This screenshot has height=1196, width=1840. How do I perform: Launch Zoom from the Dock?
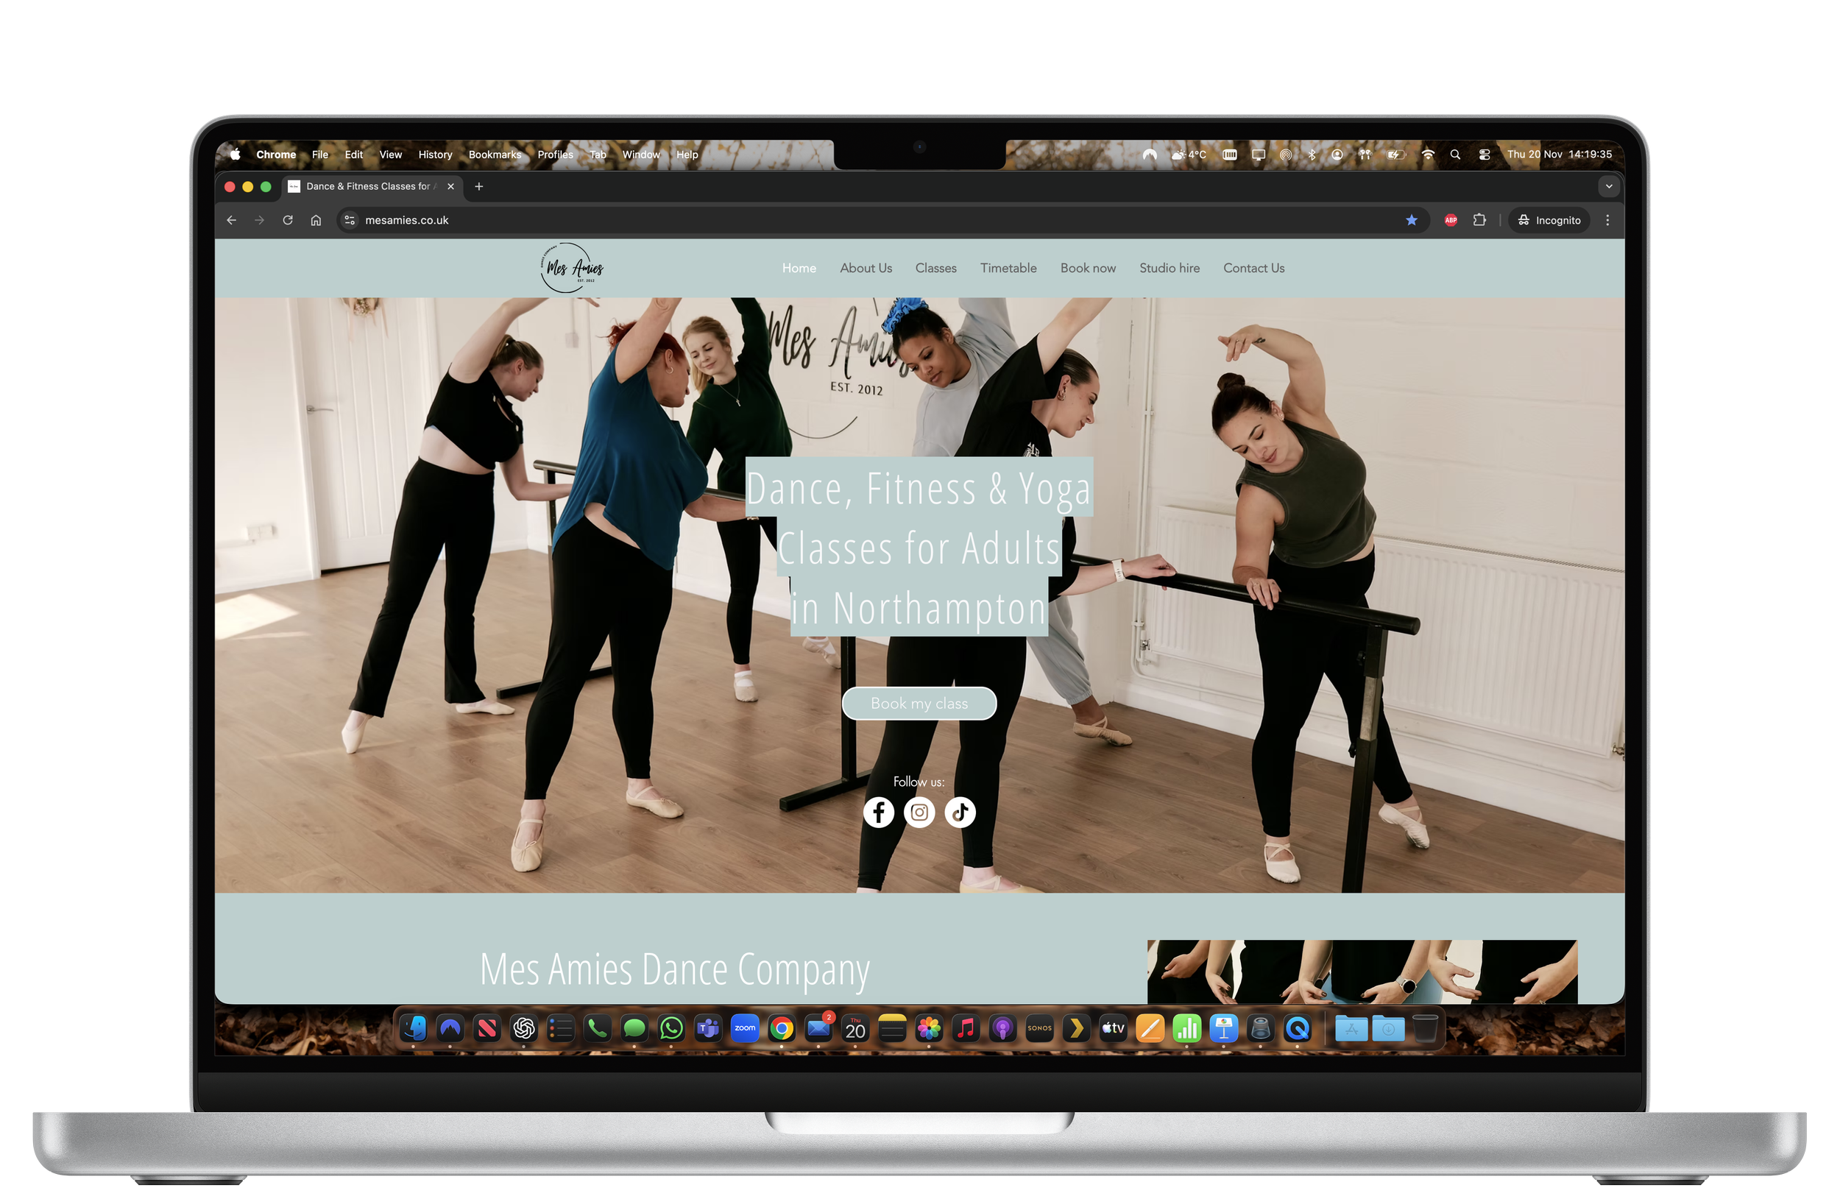point(745,1028)
